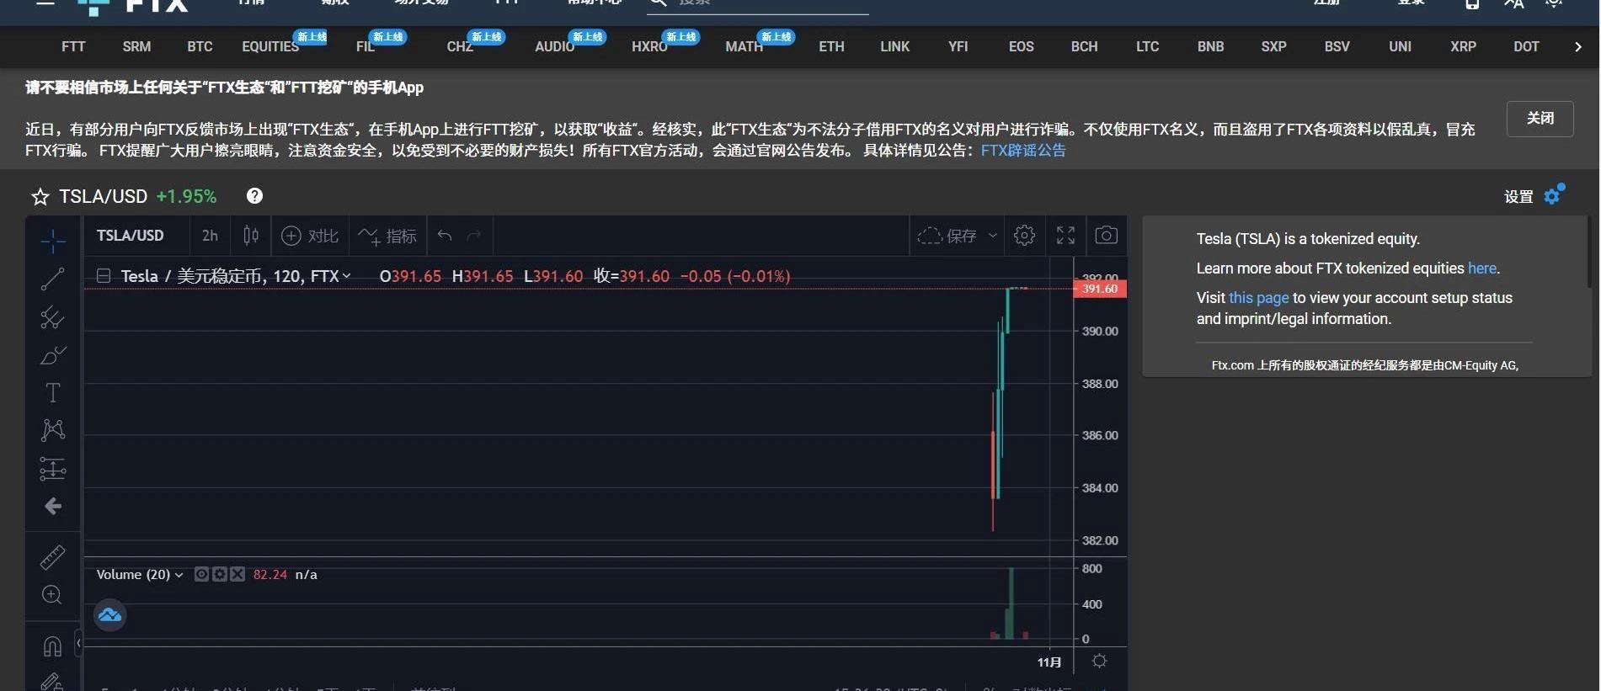
Task: Open the FTX辟谣公告 announcement link
Action: click(1022, 151)
